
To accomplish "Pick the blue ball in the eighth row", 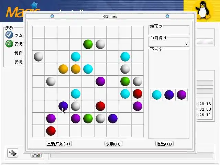I will pos(113,119).
